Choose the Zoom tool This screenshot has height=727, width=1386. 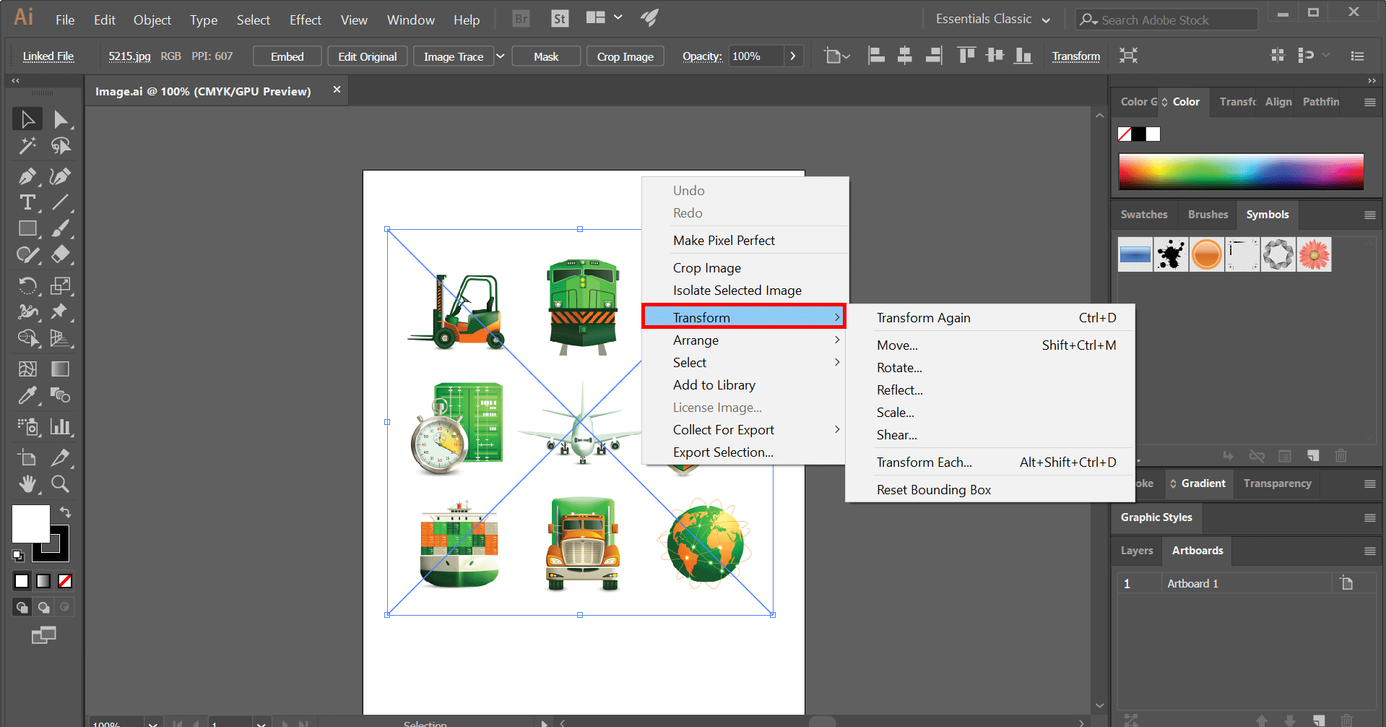click(x=61, y=484)
